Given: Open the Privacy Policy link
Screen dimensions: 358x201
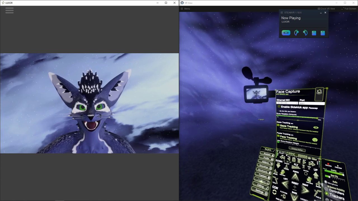Looking at the screenshot, I should 297,150.
